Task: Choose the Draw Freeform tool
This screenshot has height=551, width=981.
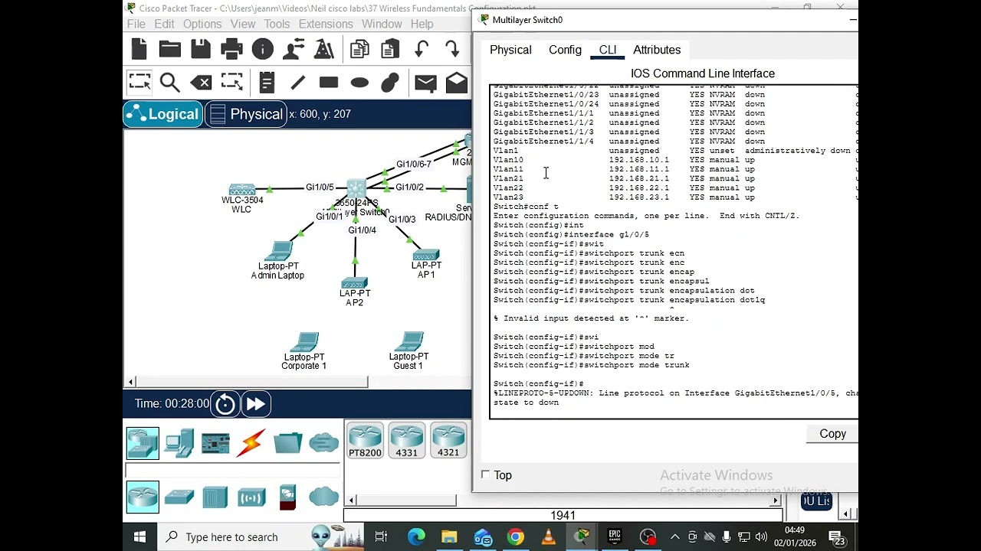Action: 390,82
